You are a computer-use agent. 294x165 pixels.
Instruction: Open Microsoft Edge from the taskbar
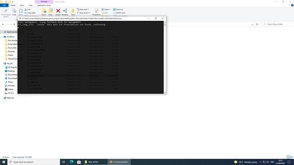[x=72, y=162]
